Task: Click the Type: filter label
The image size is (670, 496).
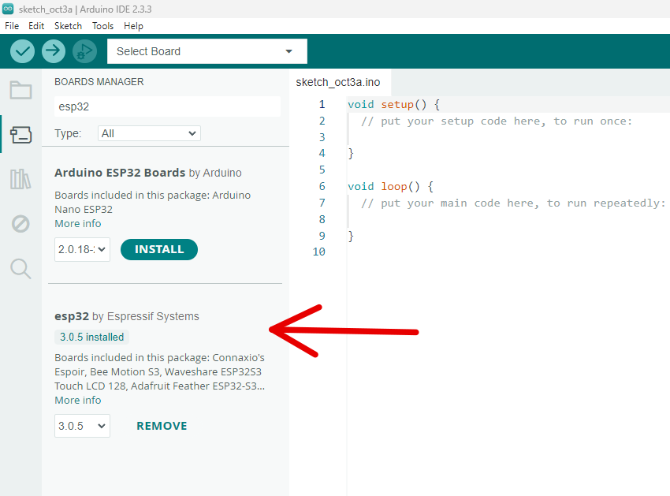Action: click(x=68, y=133)
